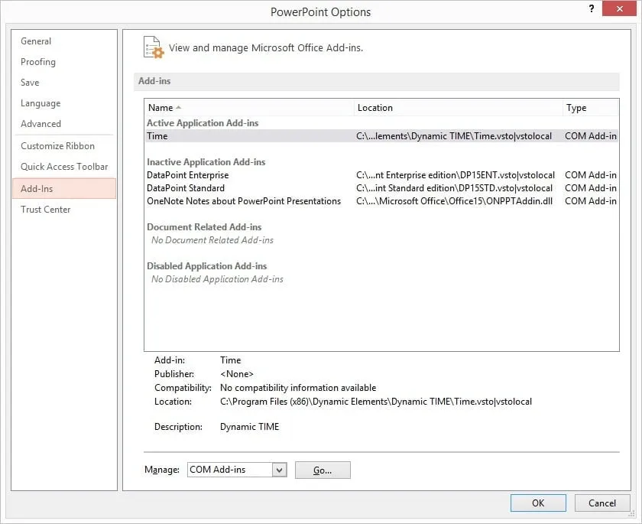Image resolution: width=642 pixels, height=524 pixels.
Task: Confirm changes with the OK button
Action: pos(538,503)
